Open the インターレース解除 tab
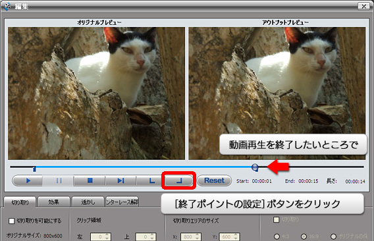Viewport: 374px width, 241px height. tap(122, 202)
